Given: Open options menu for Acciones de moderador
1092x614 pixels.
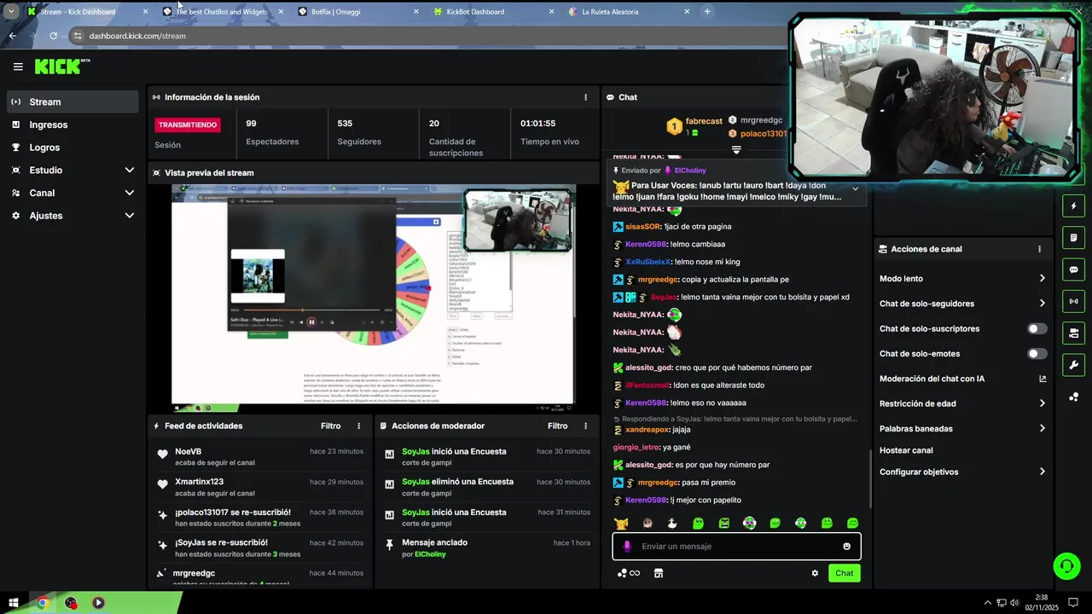Looking at the screenshot, I should tap(585, 426).
